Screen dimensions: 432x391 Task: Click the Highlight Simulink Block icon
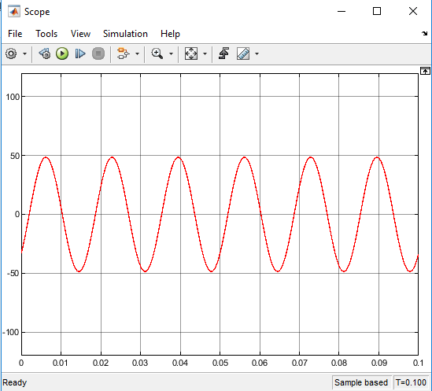pos(123,53)
